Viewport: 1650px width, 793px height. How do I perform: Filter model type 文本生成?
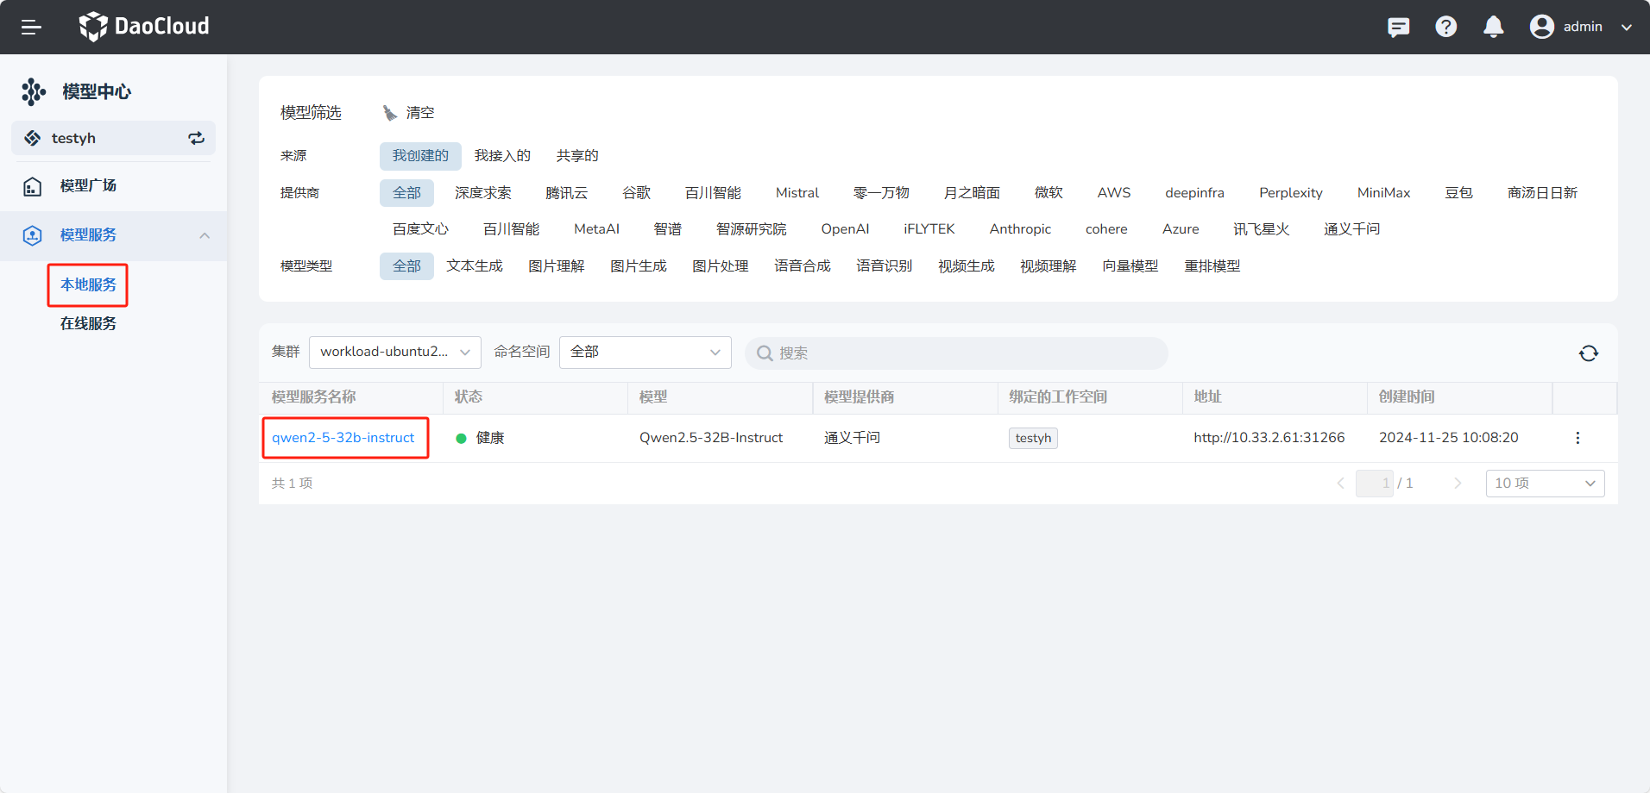pyautogui.click(x=475, y=266)
